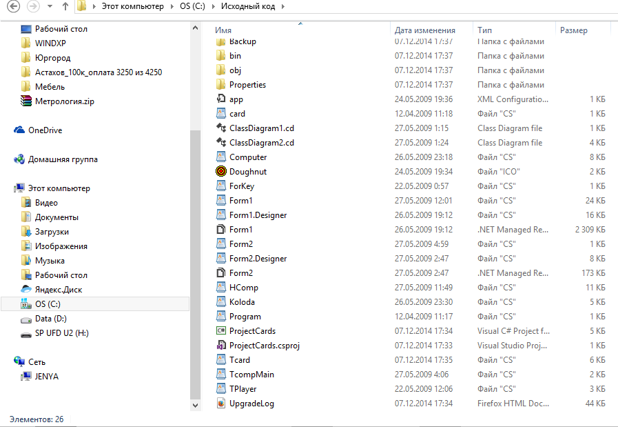Expand the chevron after Исходный код breadcrumb
The width and height of the screenshot is (618, 427).
284,7
